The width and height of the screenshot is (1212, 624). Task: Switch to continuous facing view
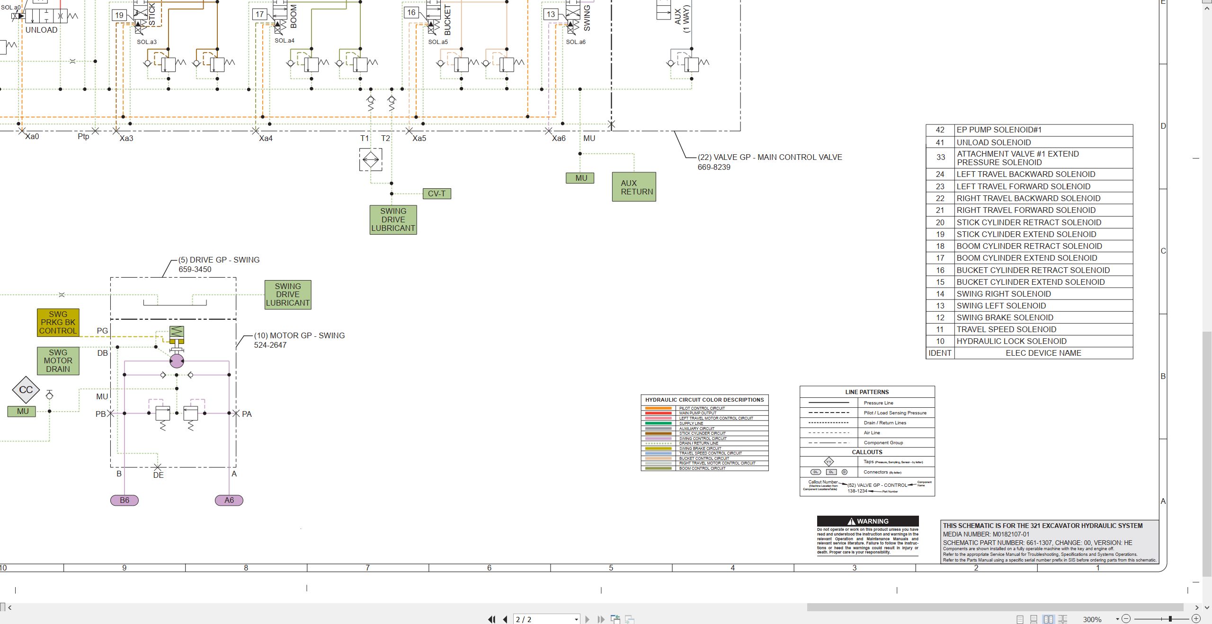1062,619
